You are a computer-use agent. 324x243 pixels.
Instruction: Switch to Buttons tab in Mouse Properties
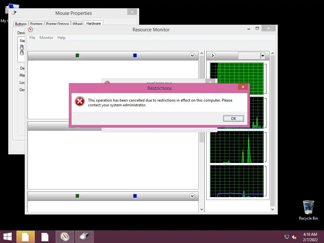tap(21, 24)
